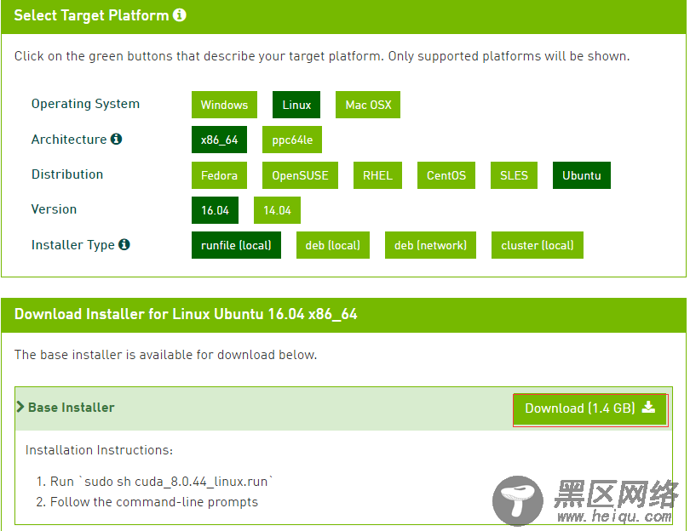Choose the ppc64le architecture
The image size is (690, 531).
(292, 140)
